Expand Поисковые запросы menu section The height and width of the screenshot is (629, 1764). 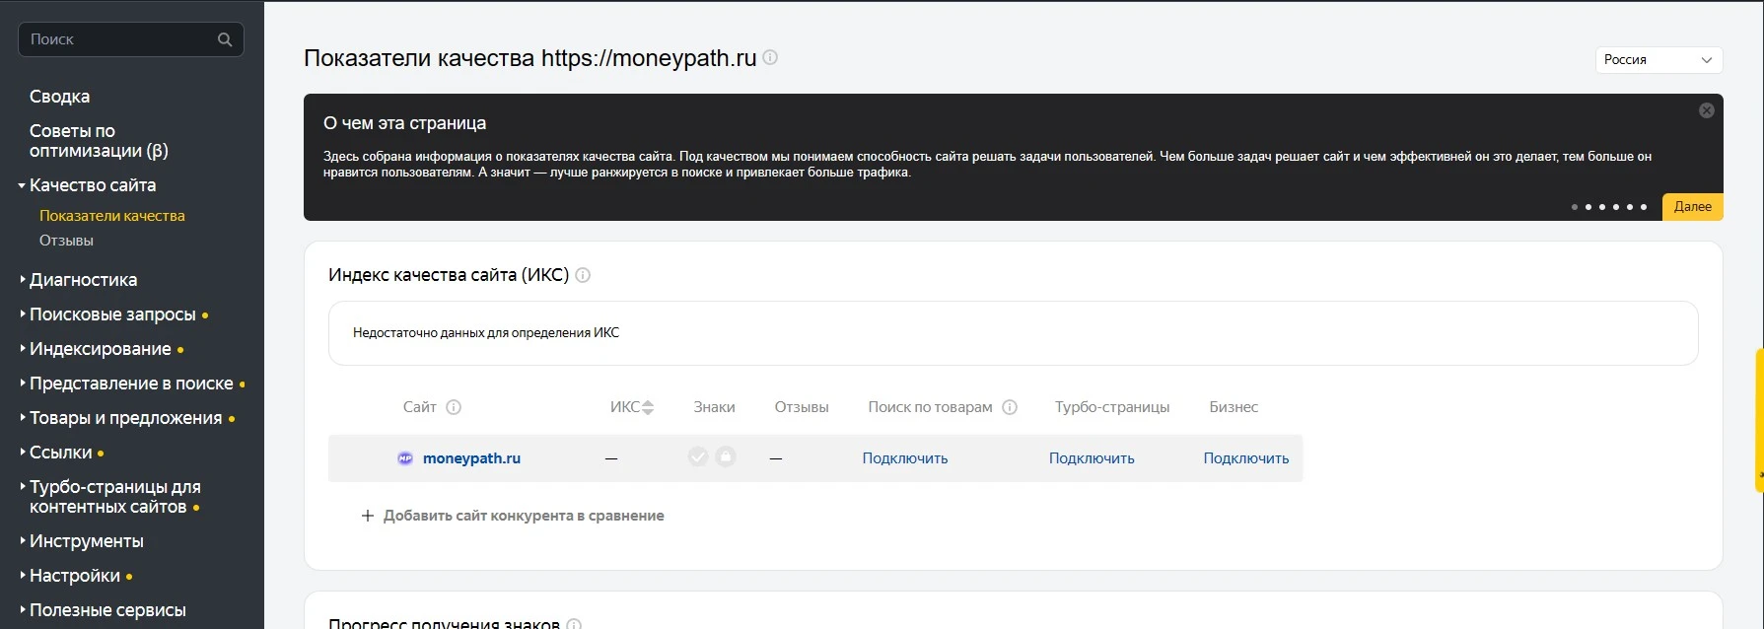[x=112, y=314]
